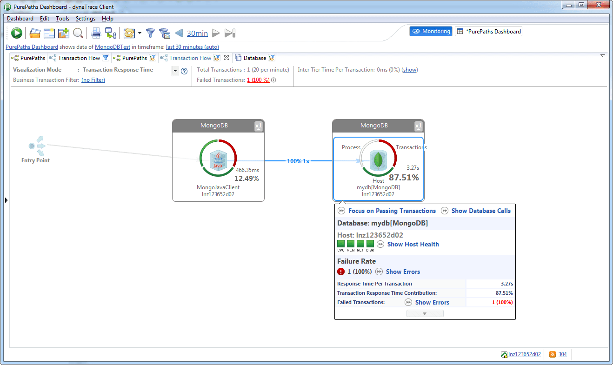Open the Settings menu
The width and height of the screenshot is (613, 365).
(86, 19)
